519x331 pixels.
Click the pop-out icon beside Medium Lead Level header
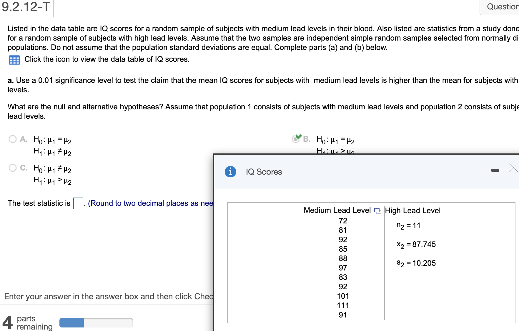[378, 211]
